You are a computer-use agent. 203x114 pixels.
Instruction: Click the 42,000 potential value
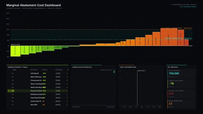(58, 73)
